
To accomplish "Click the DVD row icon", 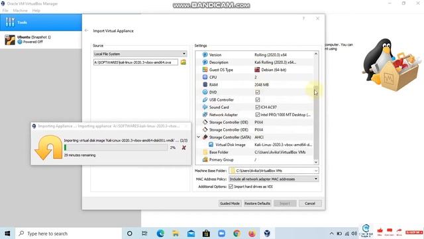I will click(205, 92).
